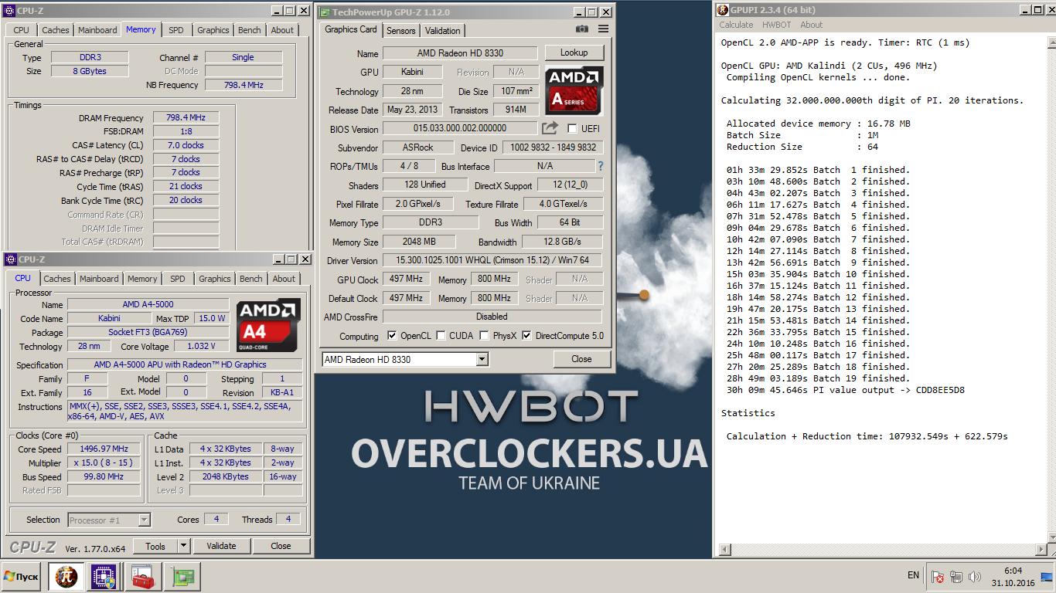Click the 6:04 clock in the tray

1013,570
